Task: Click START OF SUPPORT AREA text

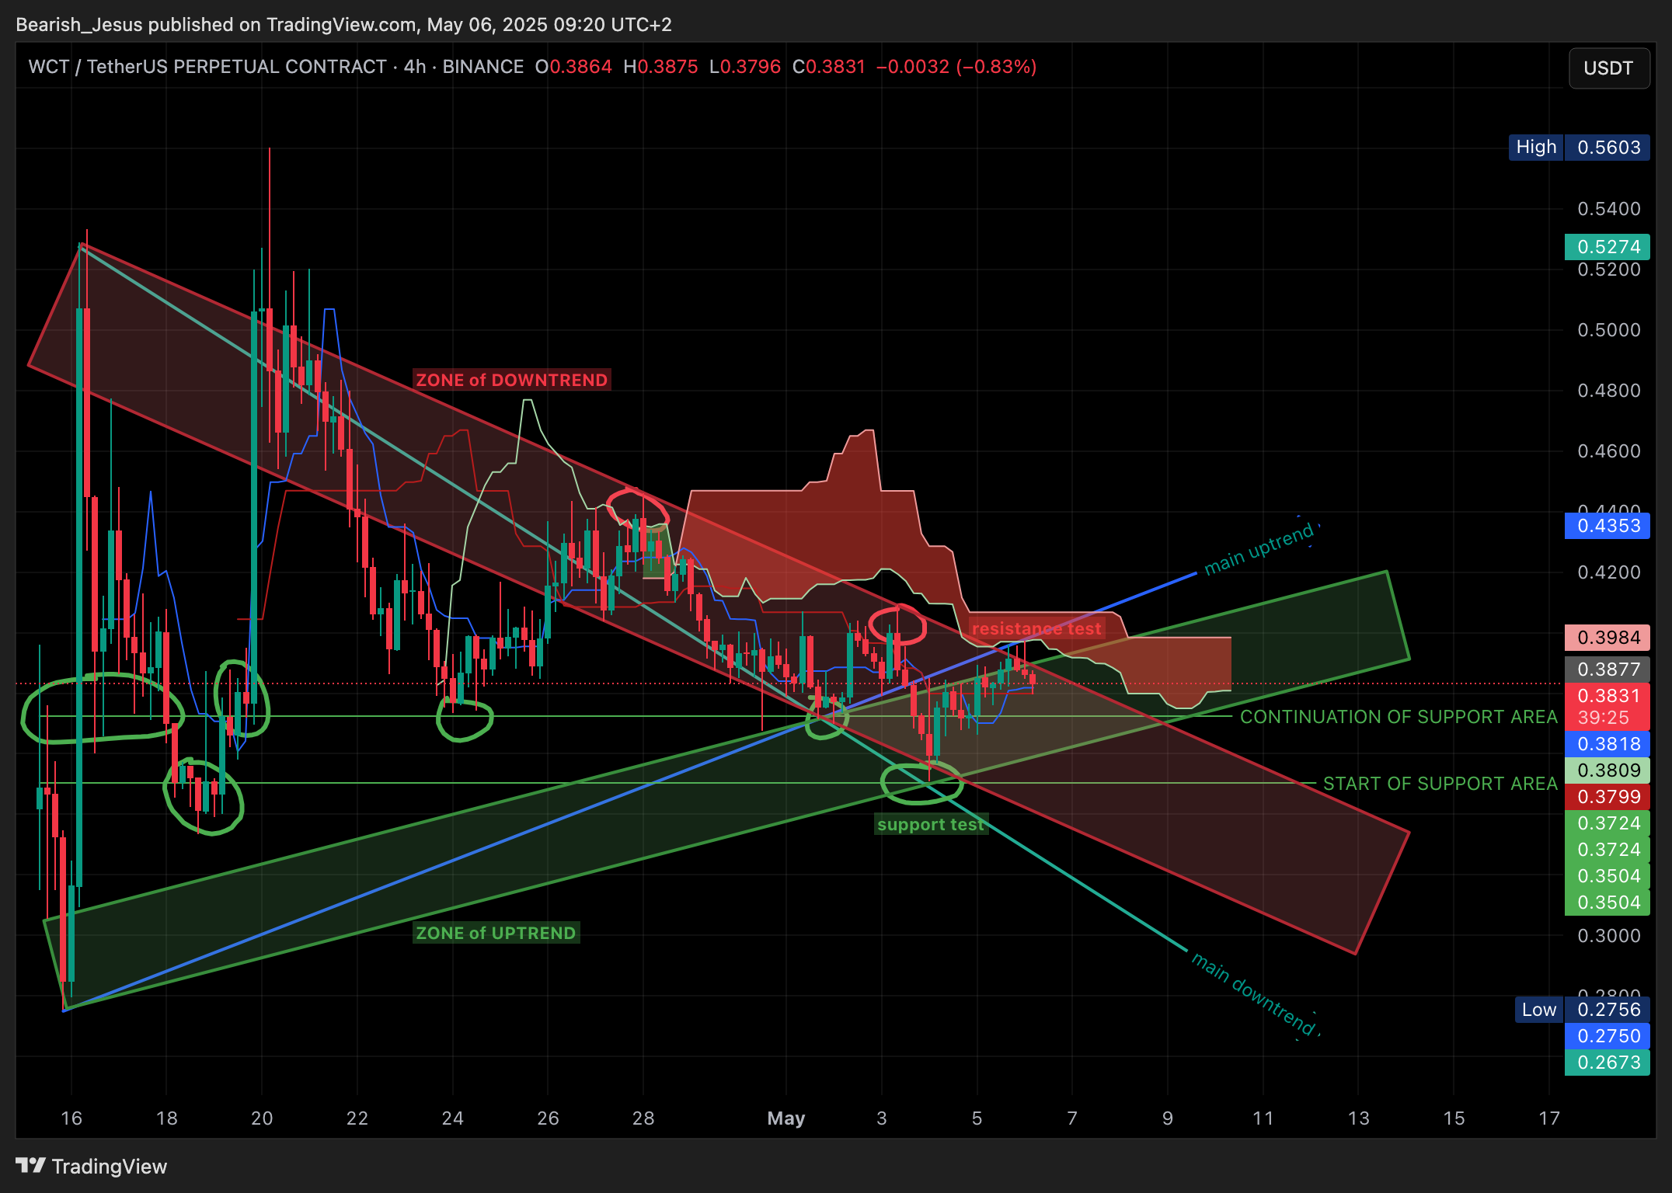Action: pyautogui.click(x=1440, y=784)
